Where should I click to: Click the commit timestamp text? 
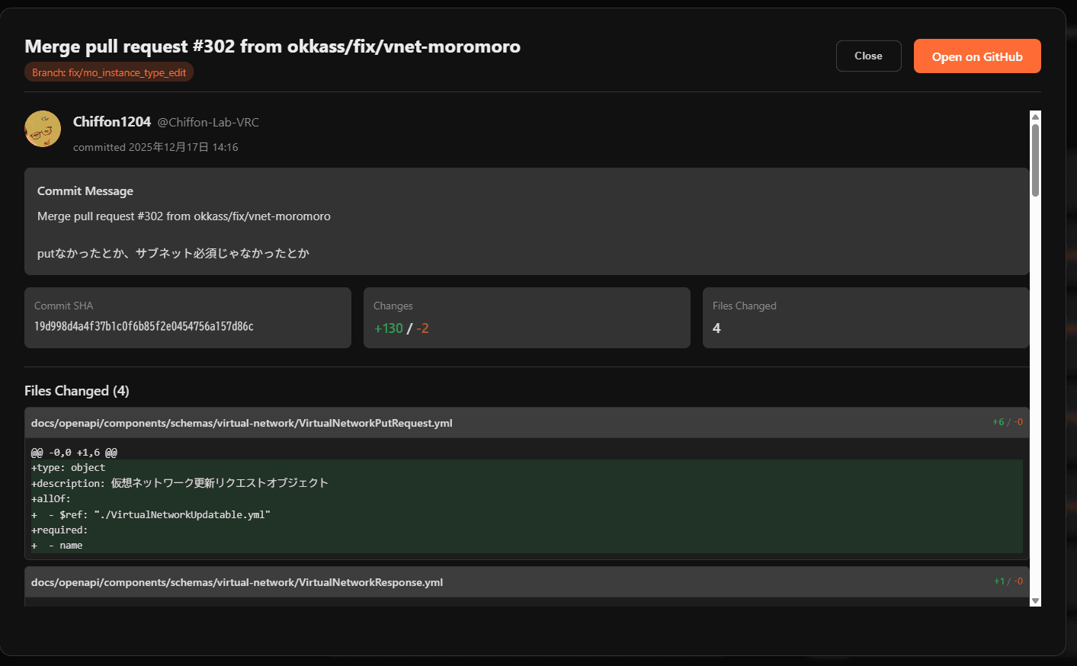click(155, 147)
